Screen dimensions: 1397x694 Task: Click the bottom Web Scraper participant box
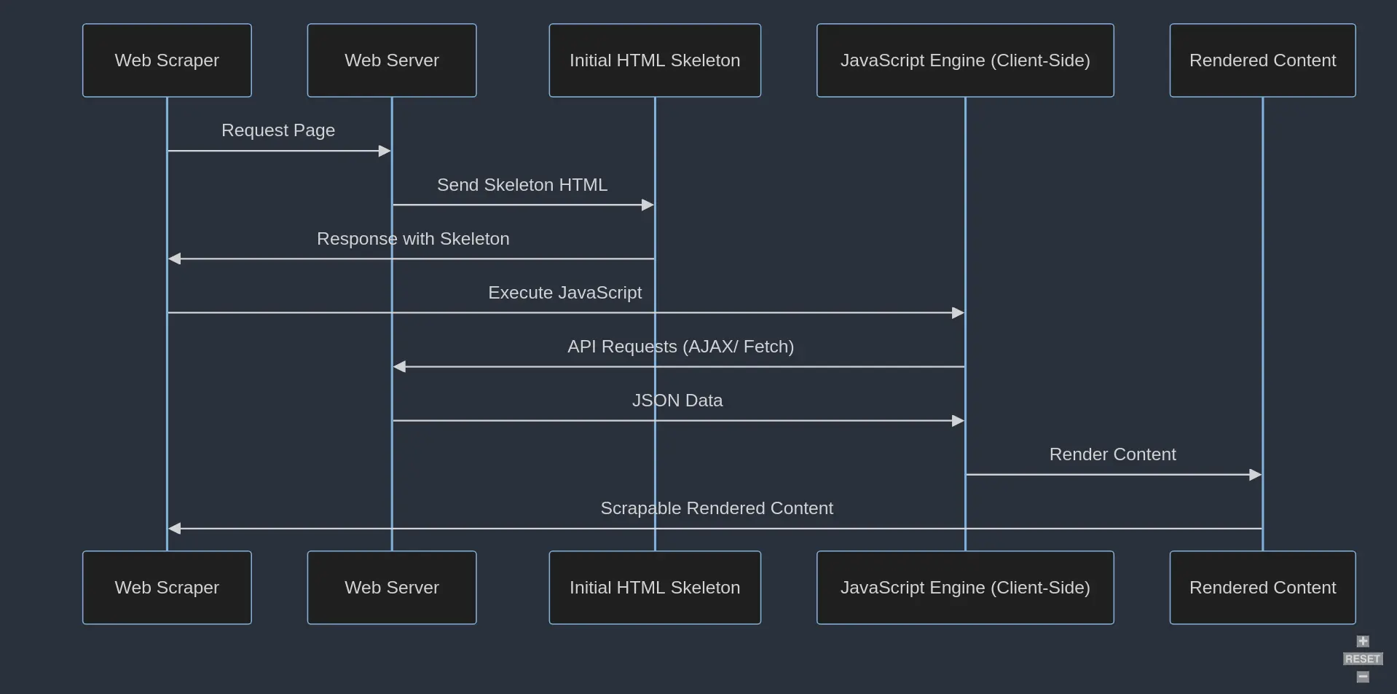pyautogui.click(x=166, y=587)
